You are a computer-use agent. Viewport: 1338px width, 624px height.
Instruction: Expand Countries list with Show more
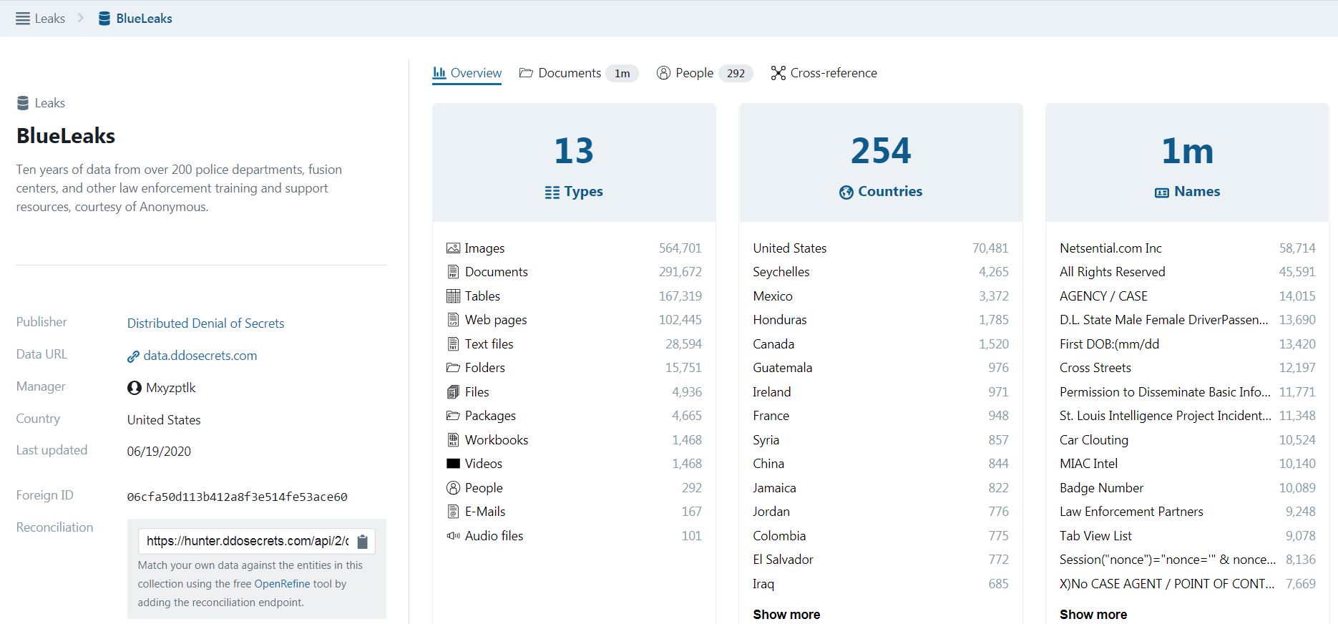tap(786, 614)
